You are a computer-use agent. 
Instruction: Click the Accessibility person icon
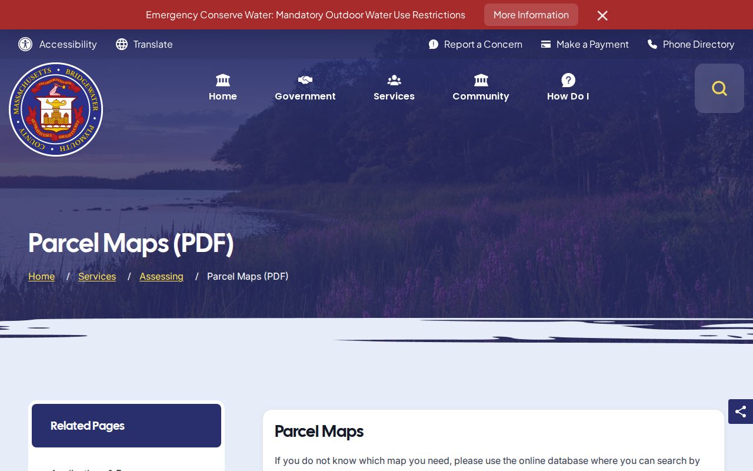point(25,44)
